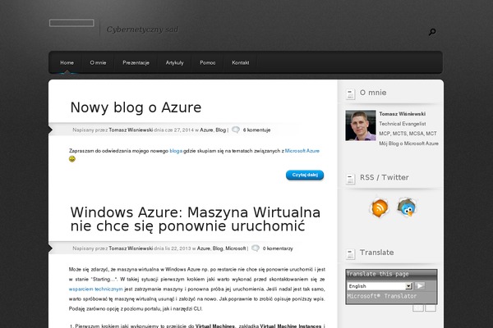Click the Tomasz Wiśniewski name in sidebar

[402, 114]
